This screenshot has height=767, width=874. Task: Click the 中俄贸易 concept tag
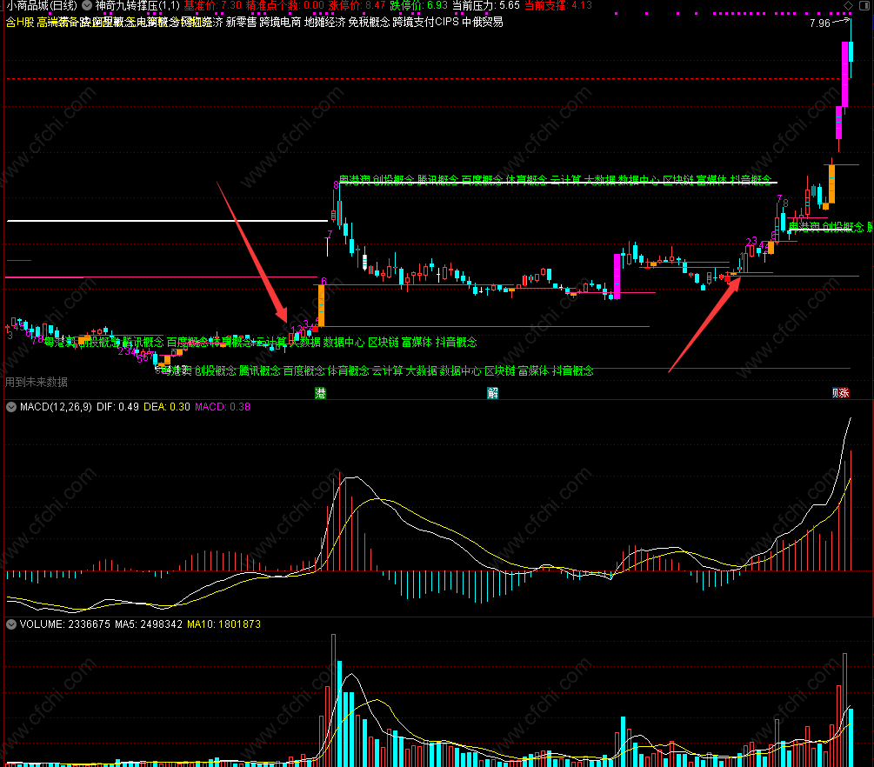483,23
